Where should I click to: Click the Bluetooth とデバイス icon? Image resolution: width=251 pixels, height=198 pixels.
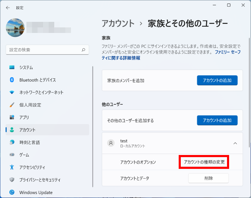click(x=12, y=80)
